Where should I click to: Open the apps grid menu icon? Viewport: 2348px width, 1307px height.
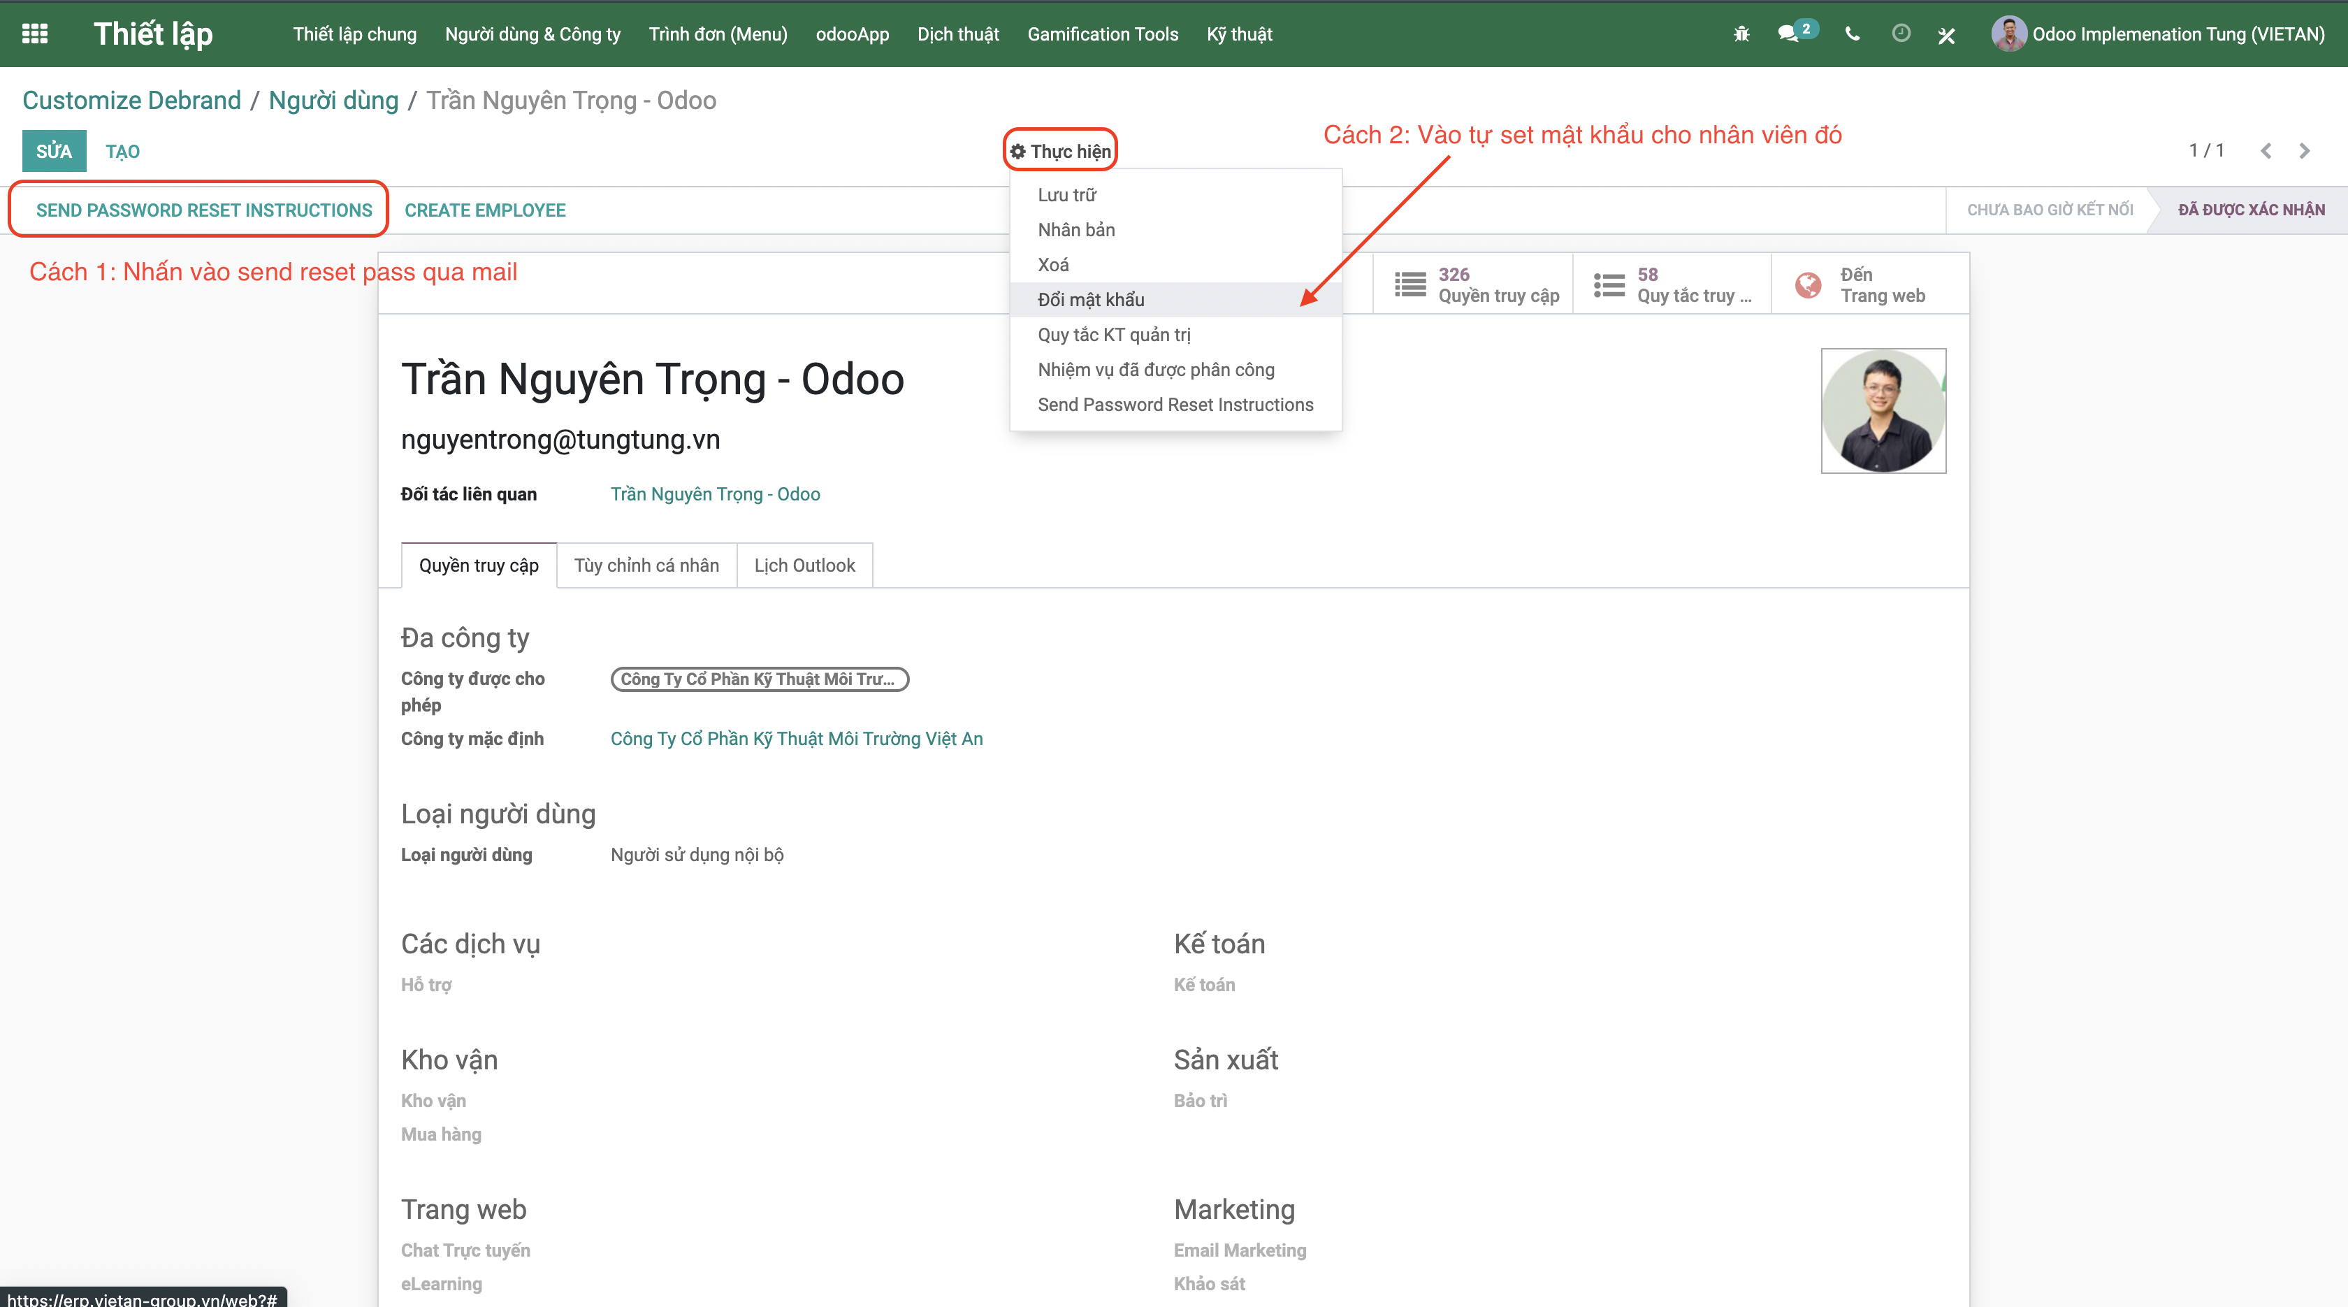(x=35, y=34)
